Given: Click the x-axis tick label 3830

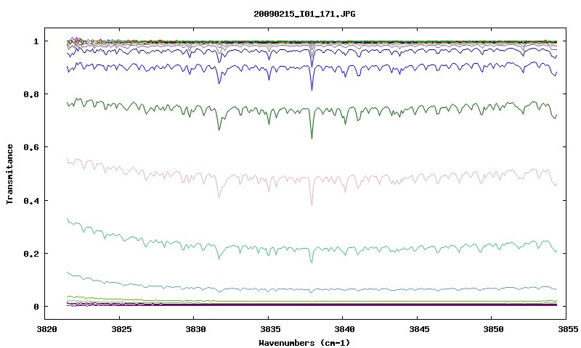Looking at the screenshot, I should (195, 329).
